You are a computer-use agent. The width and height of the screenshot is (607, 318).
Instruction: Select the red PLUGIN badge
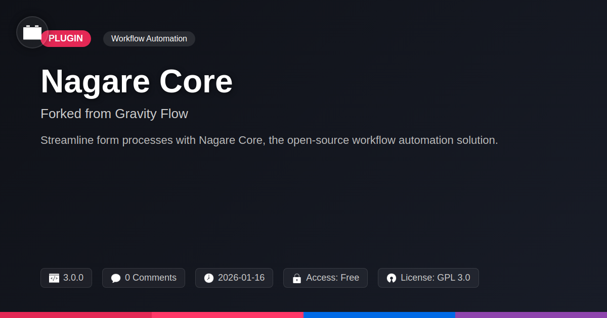tap(66, 38)
